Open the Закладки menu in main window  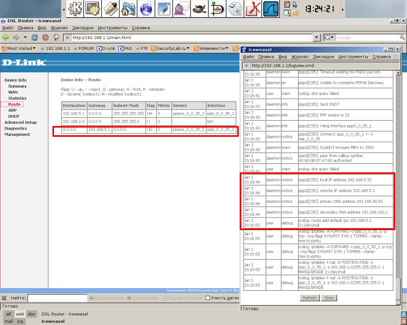pyautogui.click(x=83, y=28)
